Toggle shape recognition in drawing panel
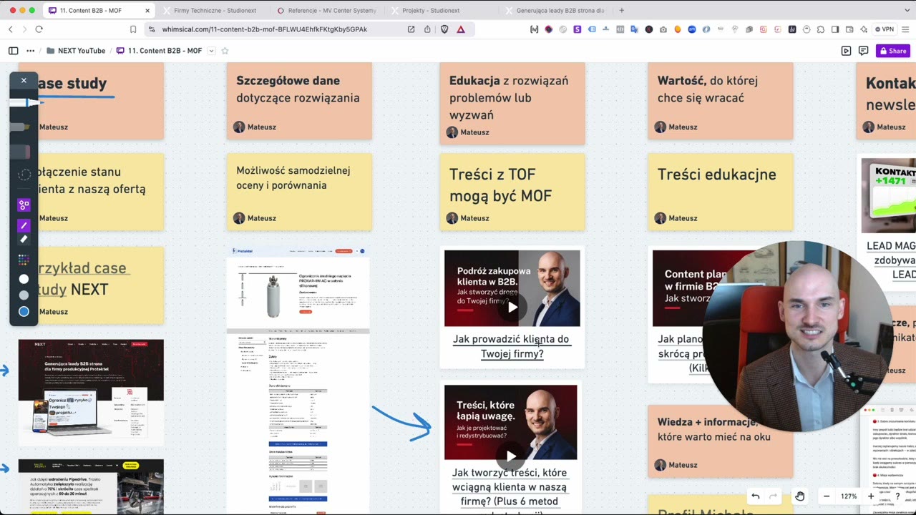 click(x=24, y=205)
